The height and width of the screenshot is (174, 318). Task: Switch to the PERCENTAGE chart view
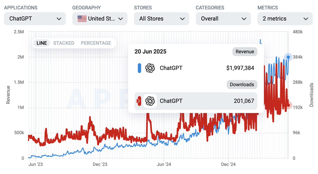tap(96, 43)
